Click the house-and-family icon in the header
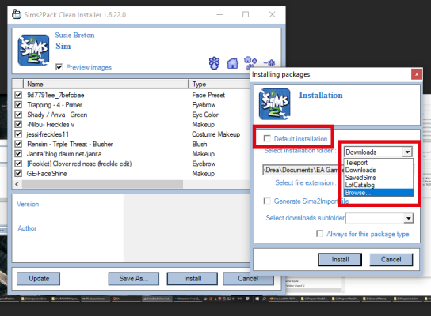The width and height of the screenshot is (431, 316). coord(250,62)
